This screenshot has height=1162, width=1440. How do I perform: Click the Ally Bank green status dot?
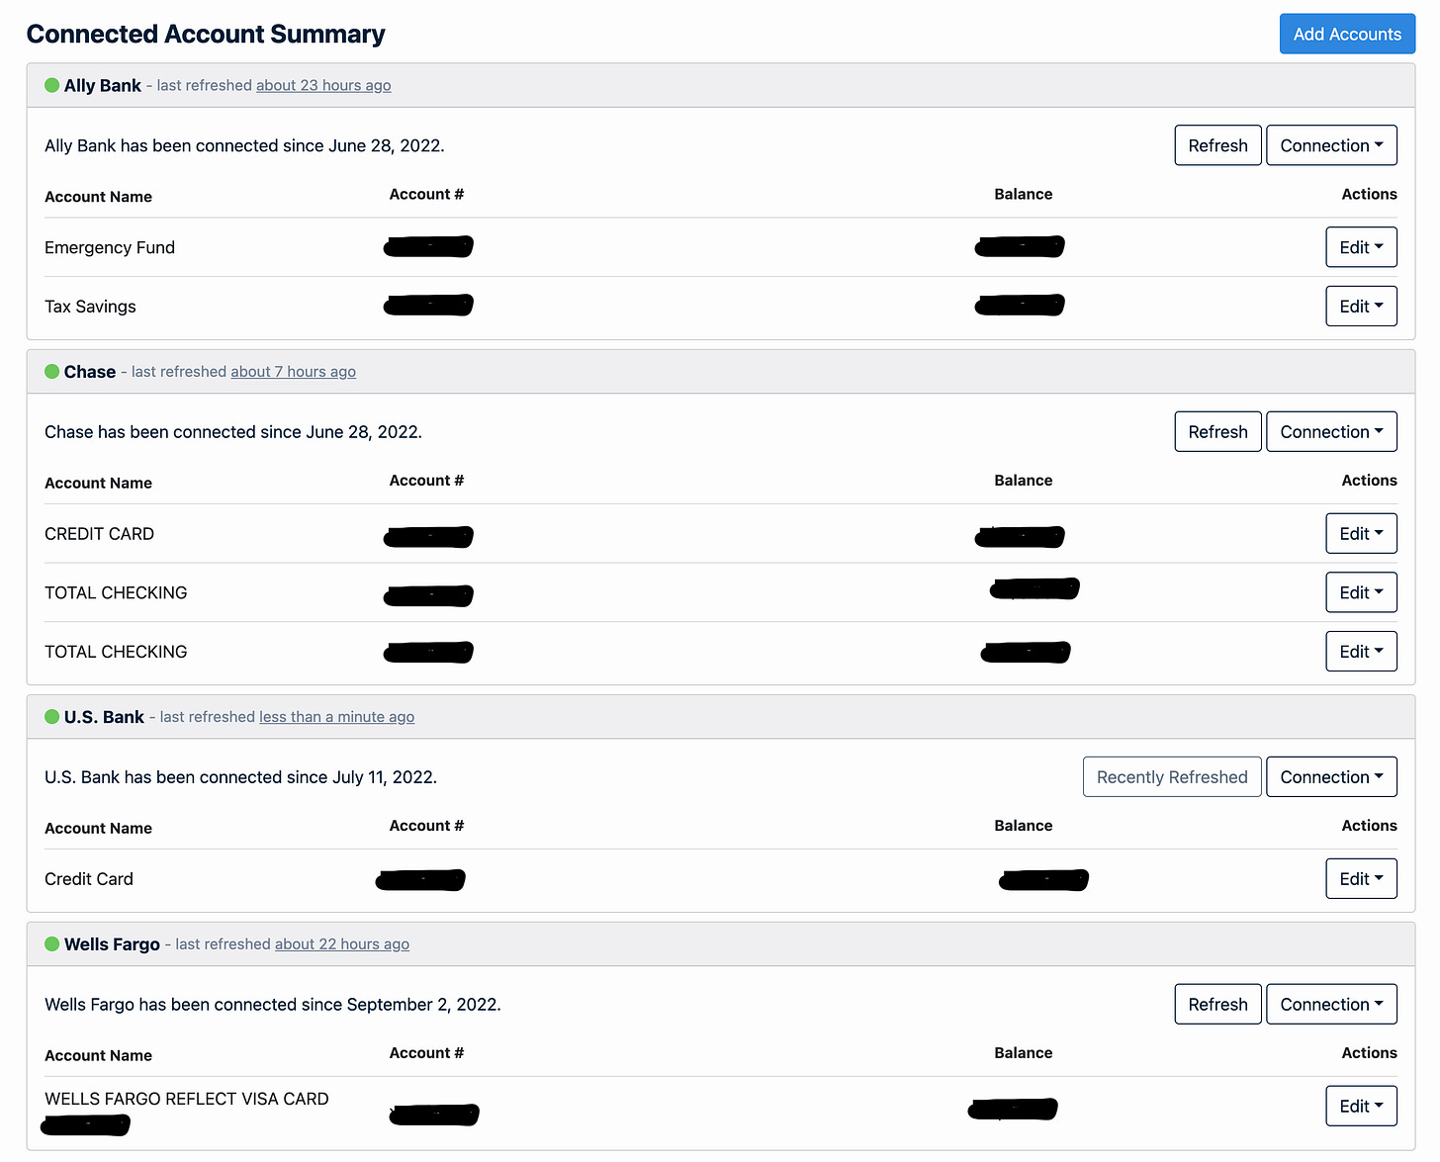click(x=52, y=85)
